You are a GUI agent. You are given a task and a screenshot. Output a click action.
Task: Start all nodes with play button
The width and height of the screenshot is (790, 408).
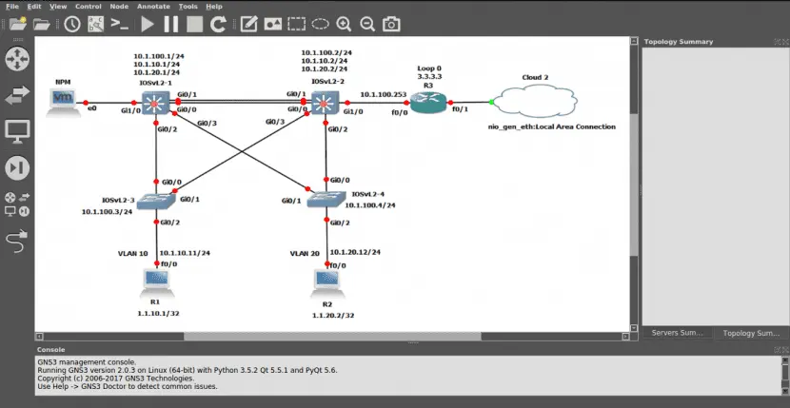click(x=148, y=23)
